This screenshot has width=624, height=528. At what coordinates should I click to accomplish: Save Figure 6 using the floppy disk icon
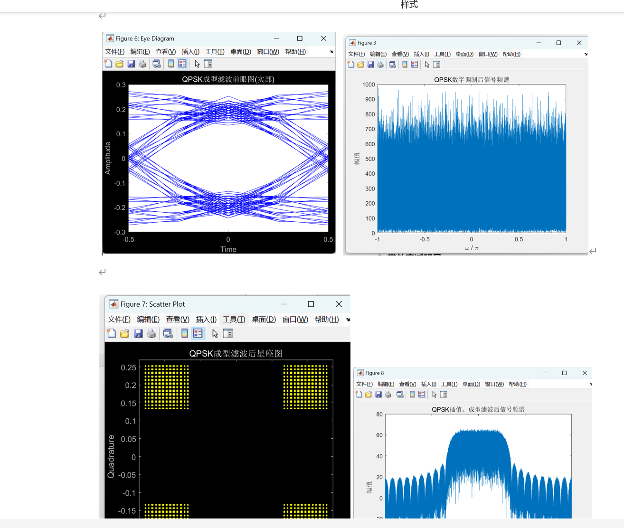[131, 64]
